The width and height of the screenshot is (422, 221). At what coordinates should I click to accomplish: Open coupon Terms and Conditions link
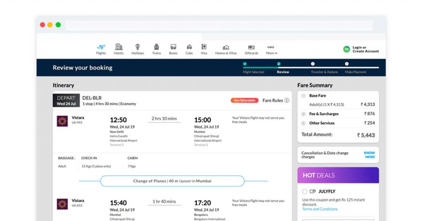coord(320,209)
